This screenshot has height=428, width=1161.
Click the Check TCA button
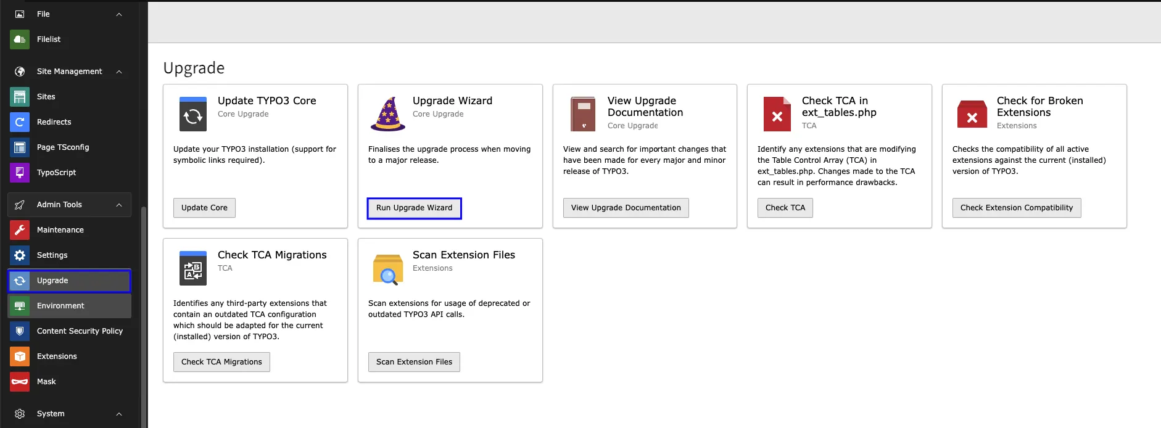tap(785, 208)
